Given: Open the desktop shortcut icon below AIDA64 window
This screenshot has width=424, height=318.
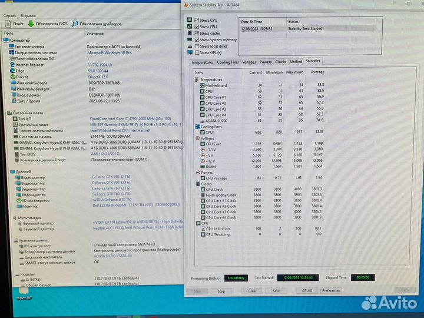Looking at the screenshot, I should tap(24, 293).
